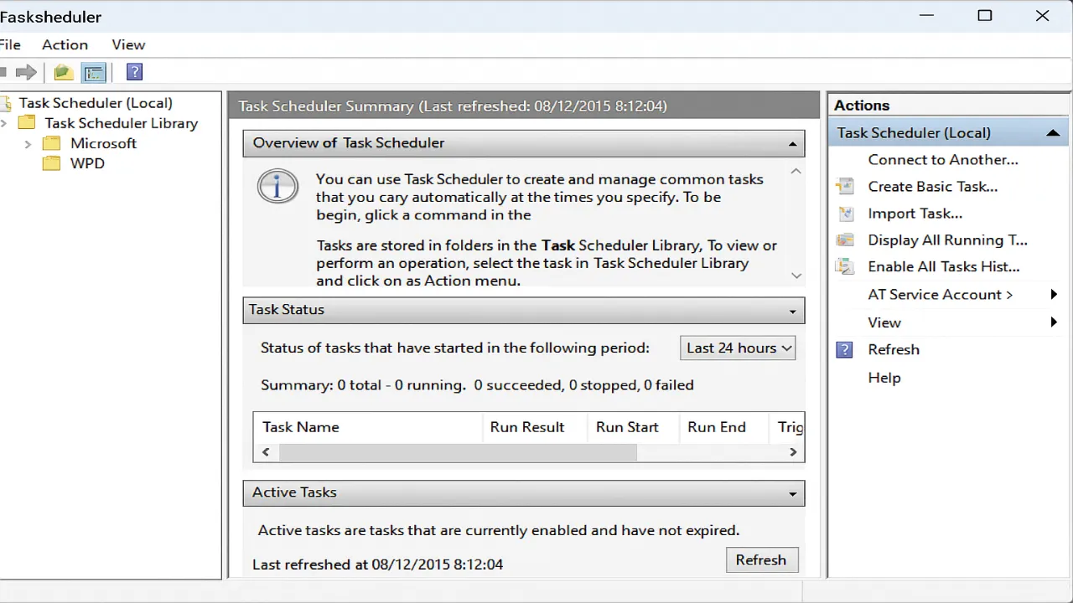Click the Refresh action's blue question icon
1073x603 pixels.
845,349
